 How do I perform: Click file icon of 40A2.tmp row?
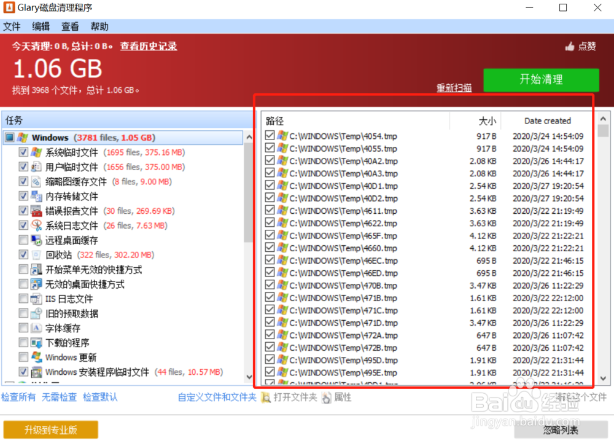(x=282, y=160)
